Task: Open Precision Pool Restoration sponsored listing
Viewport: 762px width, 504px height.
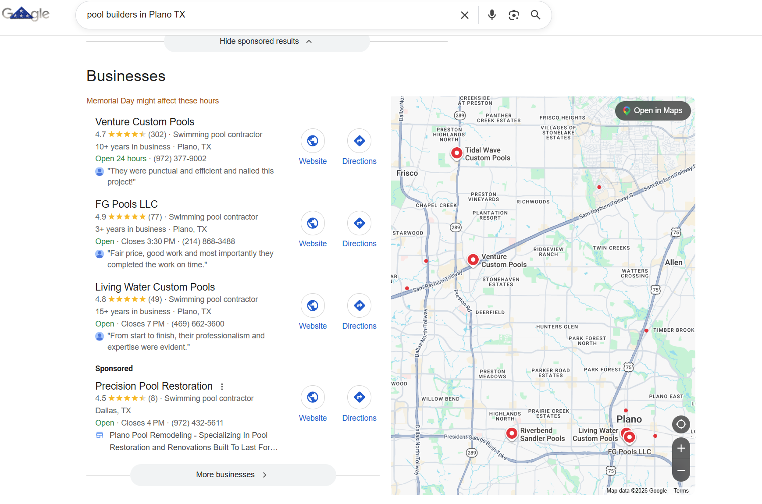Action: pyautogui.click(x=154, y=386)
